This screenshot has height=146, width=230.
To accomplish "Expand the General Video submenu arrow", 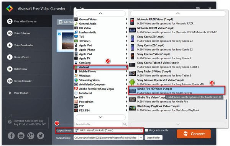I will 127,19.
